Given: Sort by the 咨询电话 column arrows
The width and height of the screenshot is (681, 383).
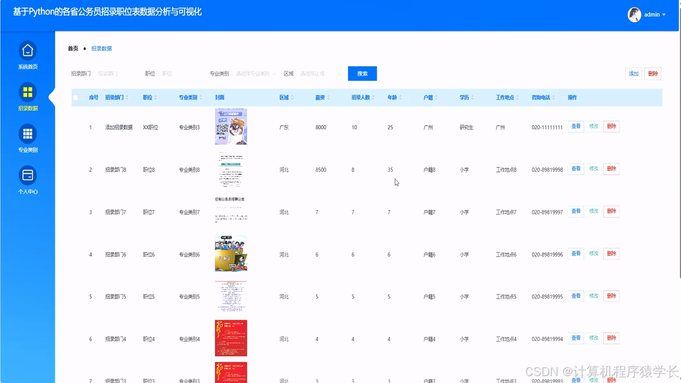Looking at the screenshot, I should [554, 97].
